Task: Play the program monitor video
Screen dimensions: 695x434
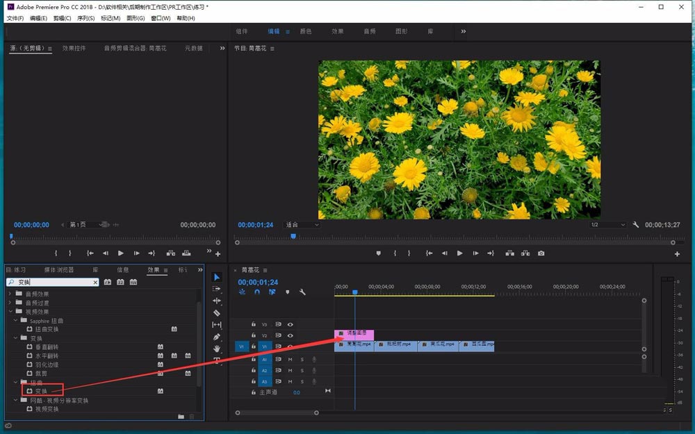Action: click(x=459, y=253)
